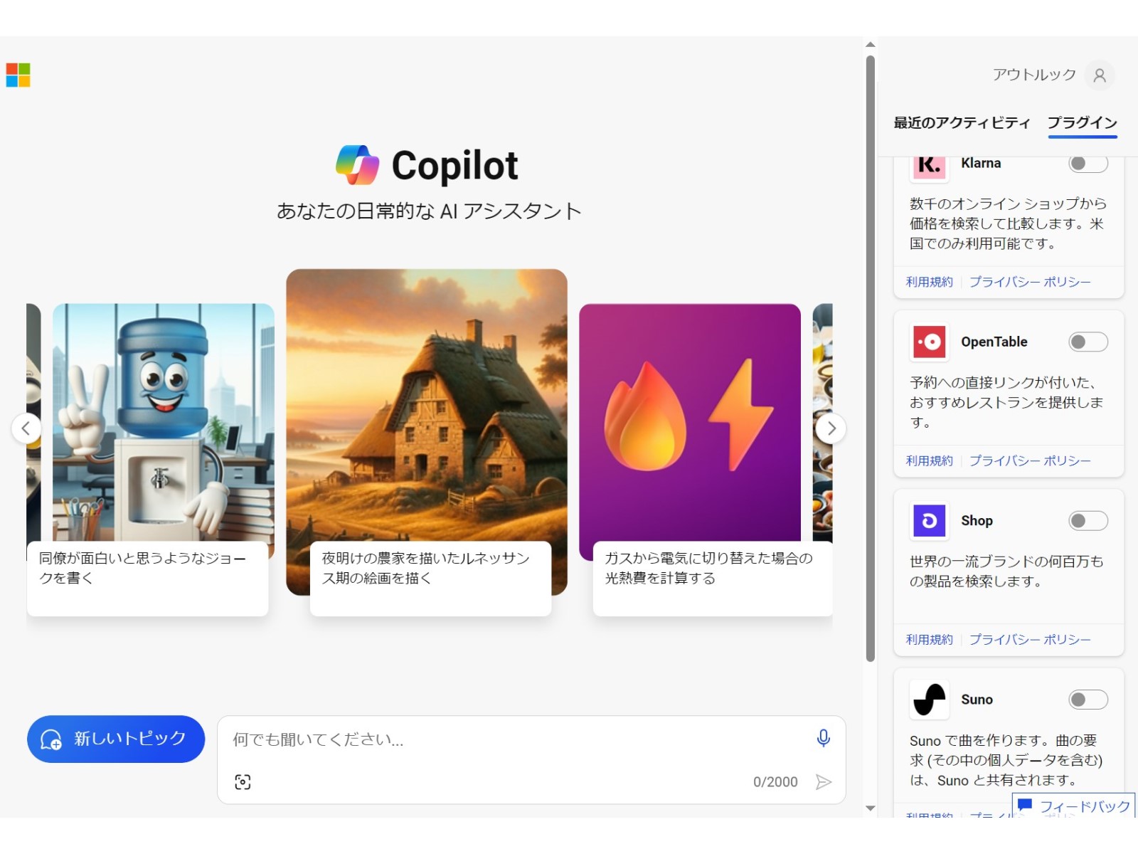Click the image search camera icon
Image resolution: width=1138 pixels, height=854 pixels.
[243, 782]
